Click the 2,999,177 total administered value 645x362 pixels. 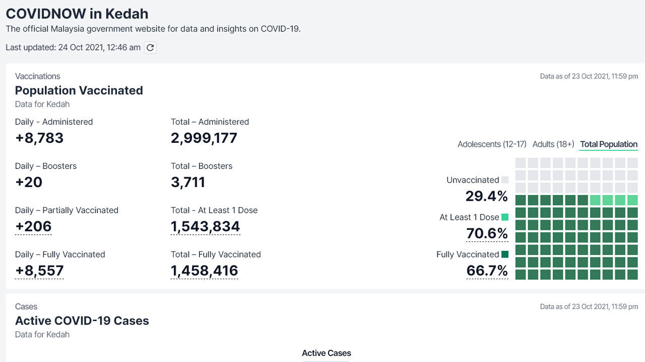(x=204, y=138)
